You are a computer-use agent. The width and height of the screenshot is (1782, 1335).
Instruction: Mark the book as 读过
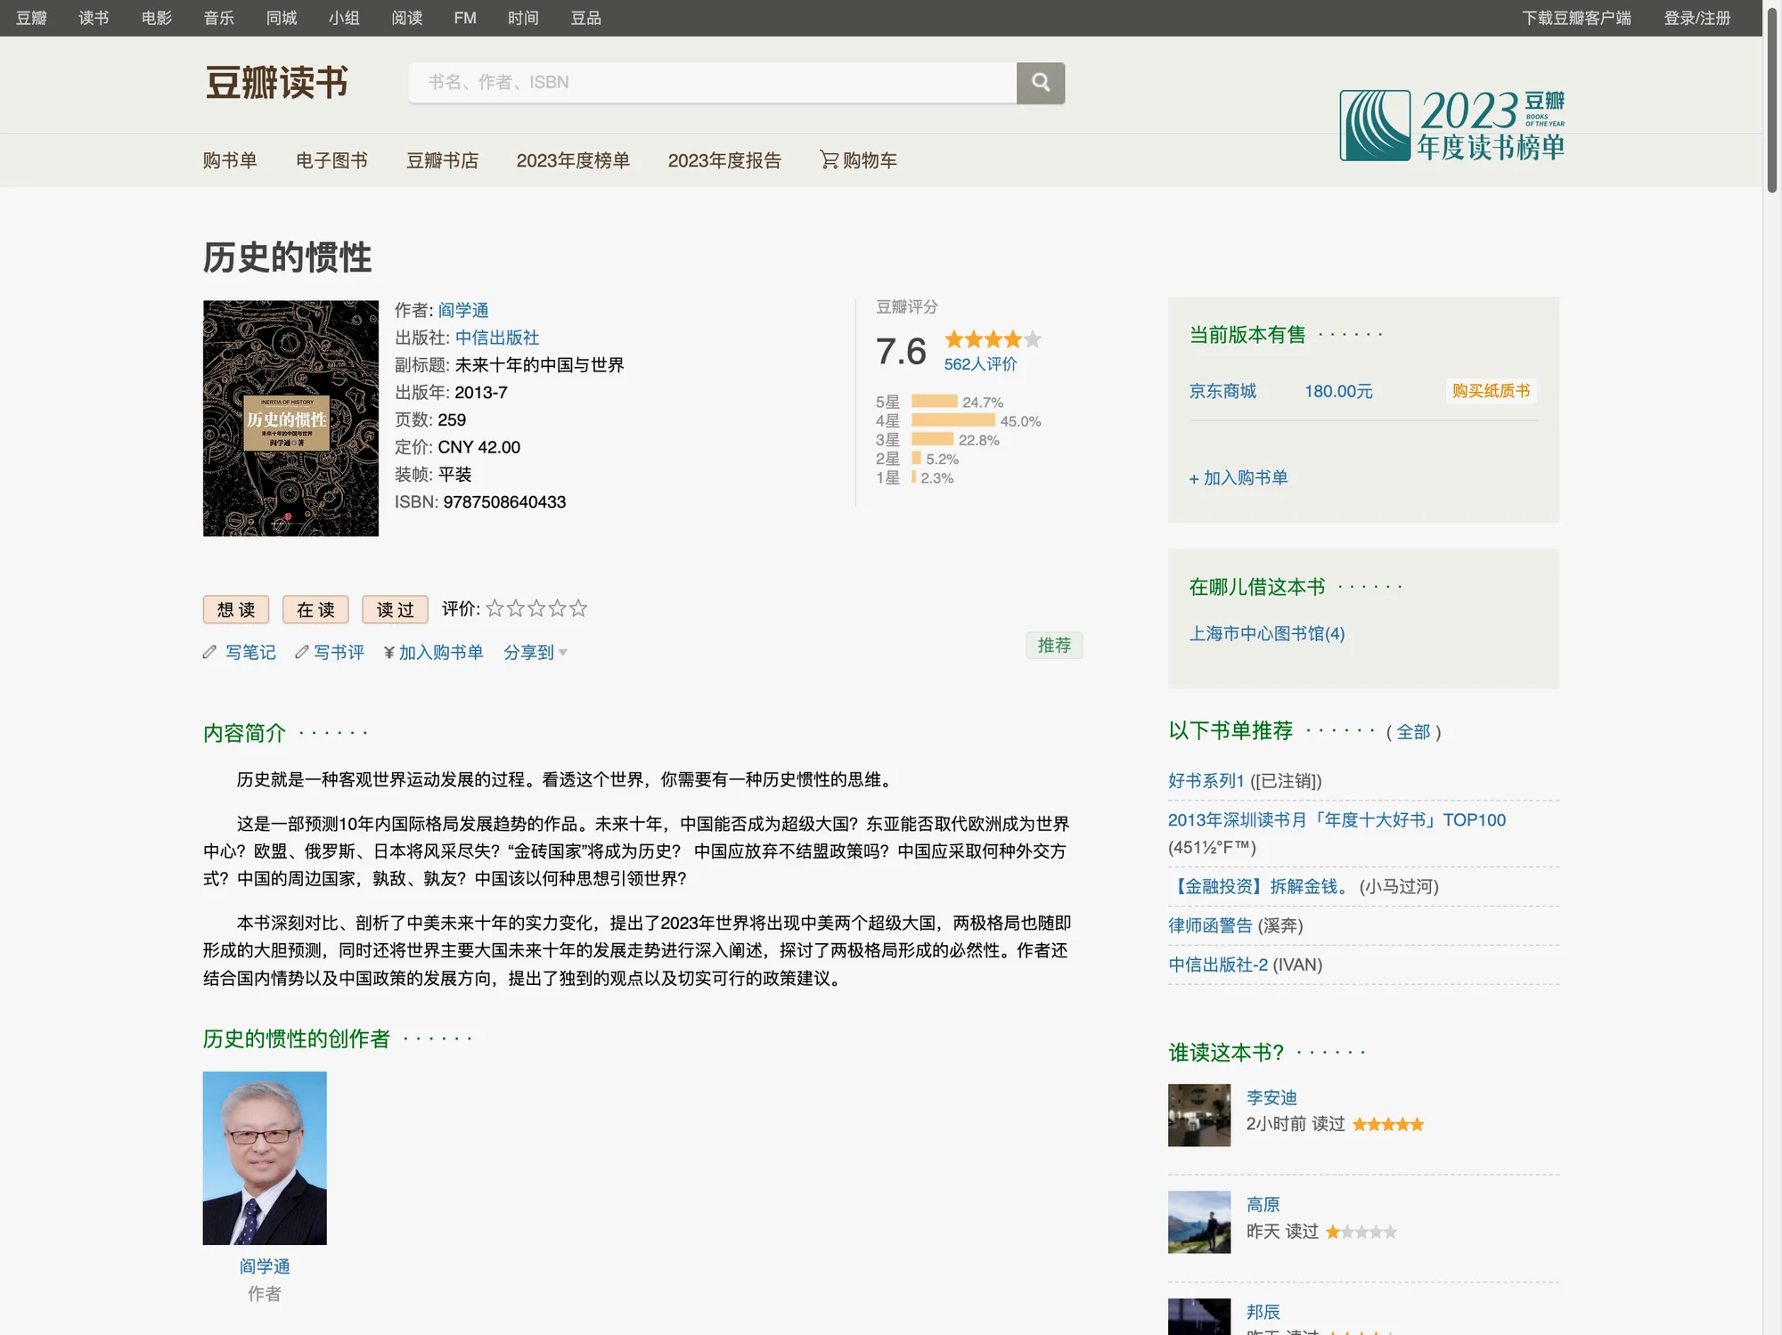[x=395, y=609]
